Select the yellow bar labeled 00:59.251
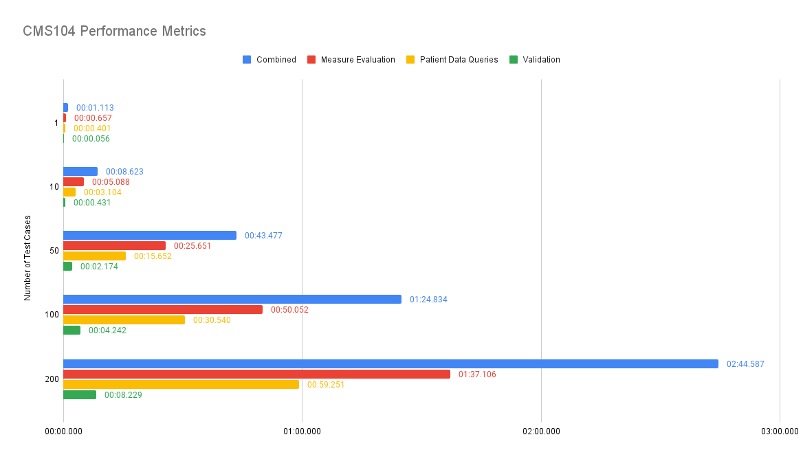The image size is (803, 459). click(179, 384)
